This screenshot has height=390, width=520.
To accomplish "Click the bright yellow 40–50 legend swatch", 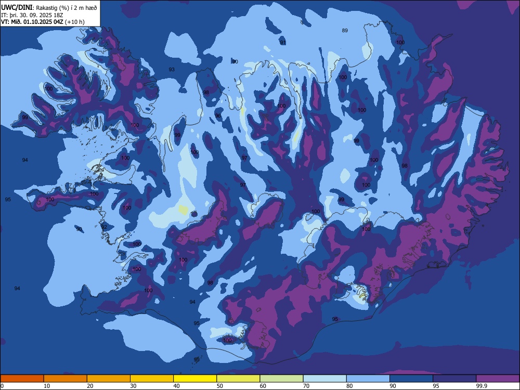I will pyautogui.click(x=195, y=379).
